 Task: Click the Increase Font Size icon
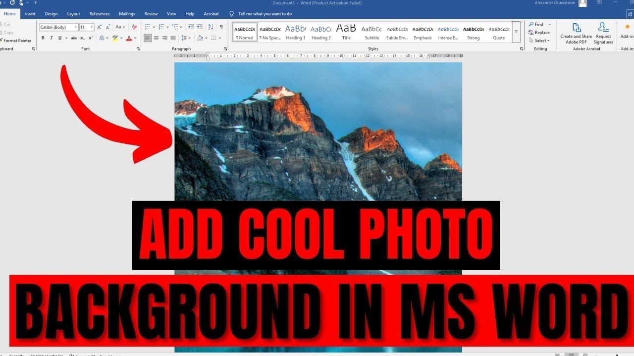[x=100, y=27]
